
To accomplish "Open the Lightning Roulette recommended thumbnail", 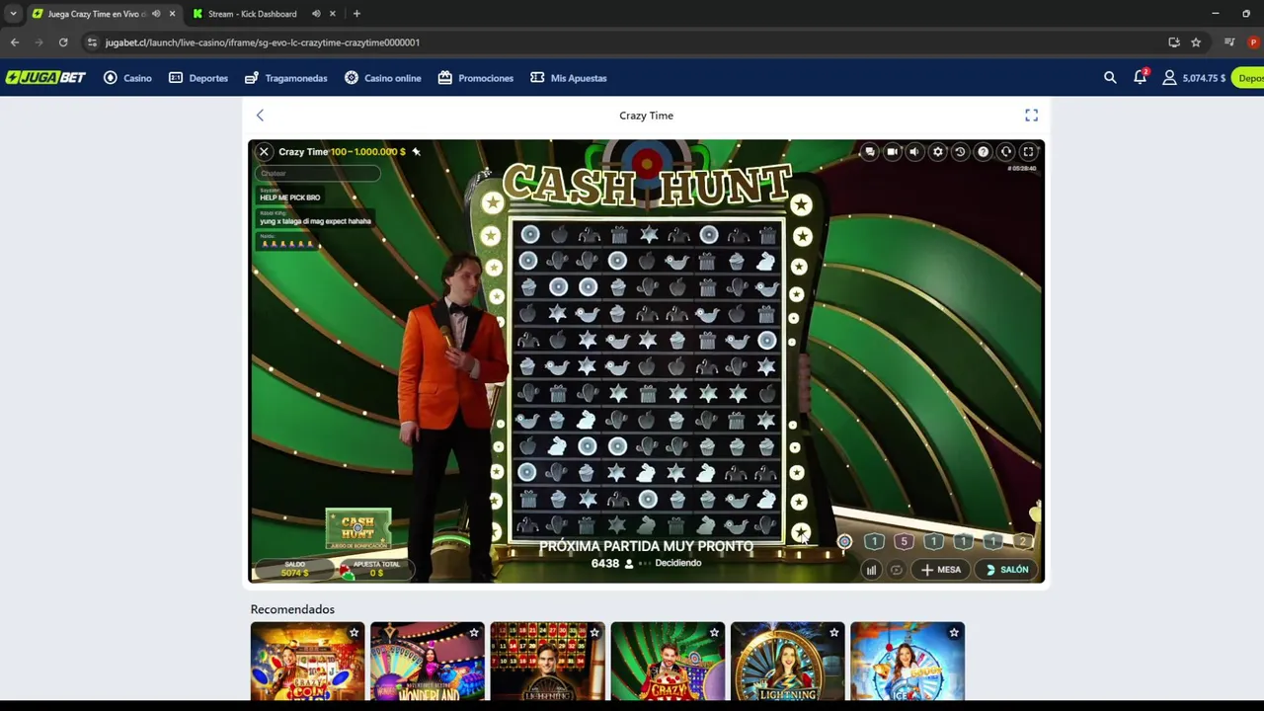I will point(547,661).
